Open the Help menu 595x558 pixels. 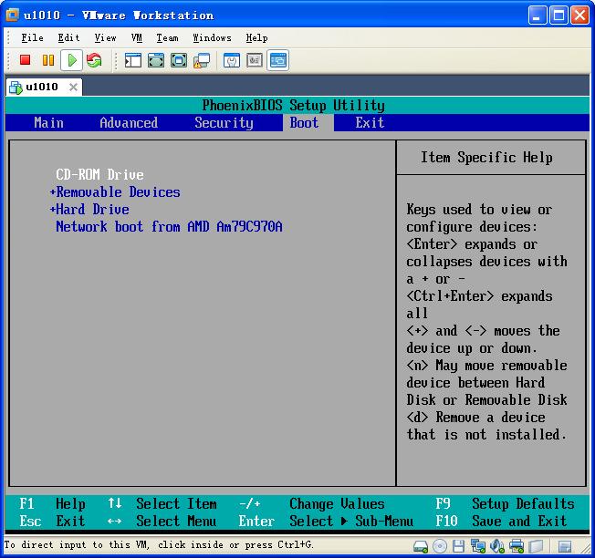[x=256, y=38]
